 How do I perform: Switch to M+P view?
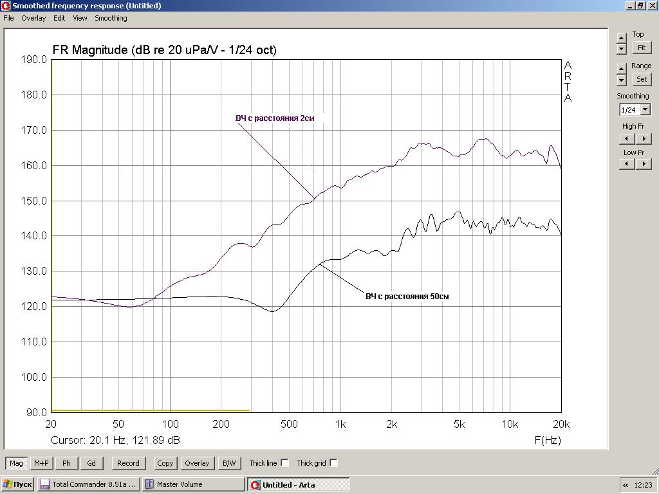coord(41,463)
